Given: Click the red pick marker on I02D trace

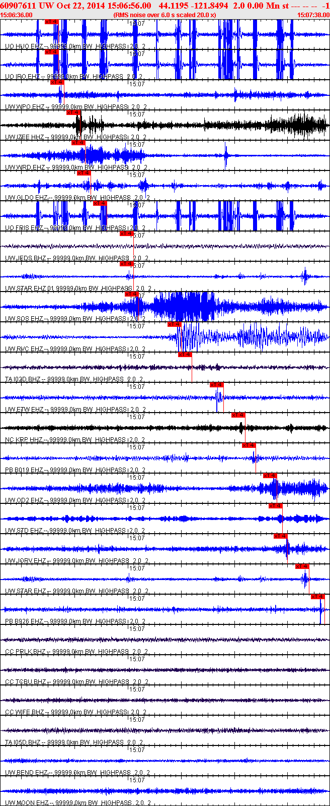Looking at the screenshot, I should (x=185, y=355).
